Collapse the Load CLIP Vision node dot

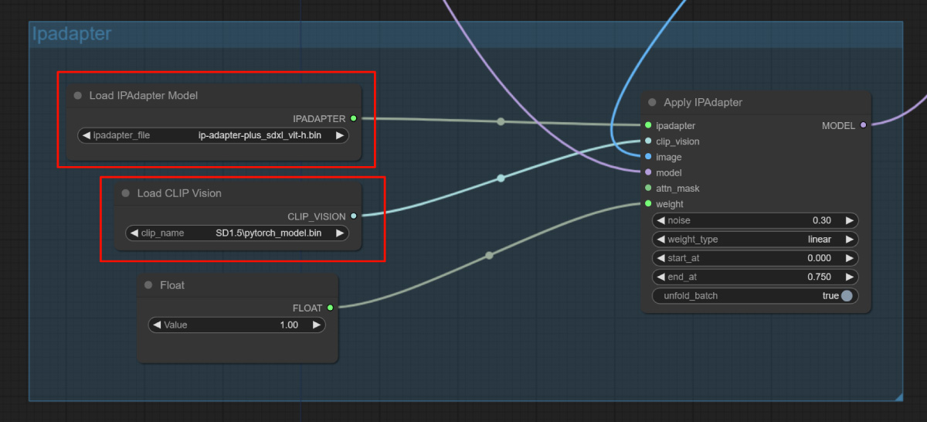(125, 193)
